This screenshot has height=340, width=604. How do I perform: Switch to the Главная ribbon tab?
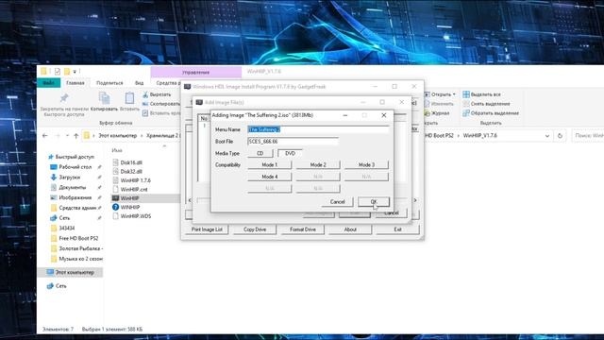(75, 83)
